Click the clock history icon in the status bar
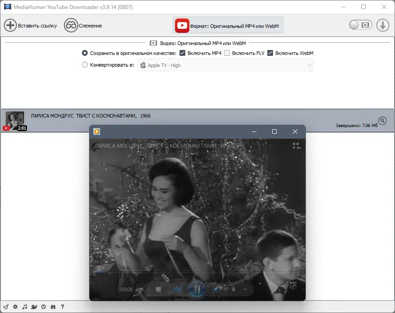 [x=44, y=307]
